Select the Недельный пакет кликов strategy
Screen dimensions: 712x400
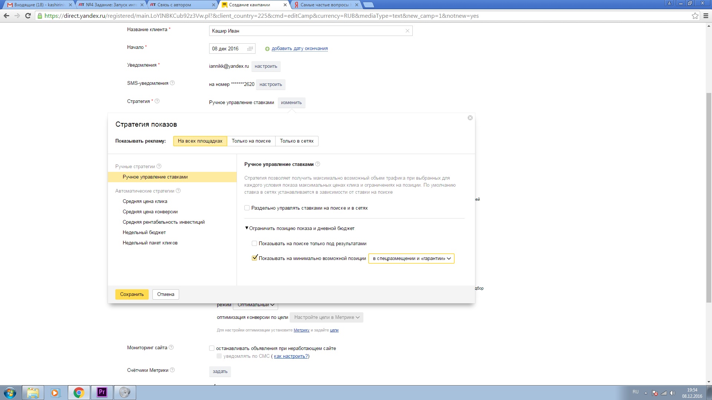tap(150, 243)
